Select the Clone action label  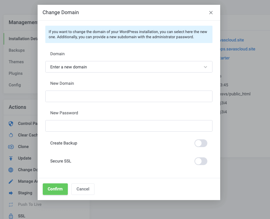click(x=23, y=147)
